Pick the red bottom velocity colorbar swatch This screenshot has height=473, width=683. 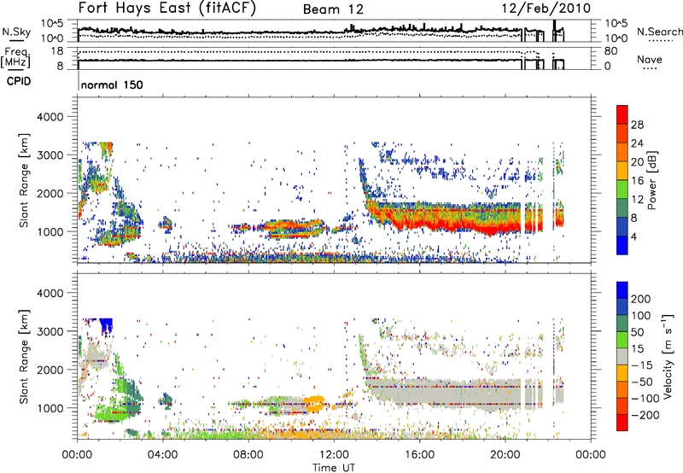tap(622, 423)
